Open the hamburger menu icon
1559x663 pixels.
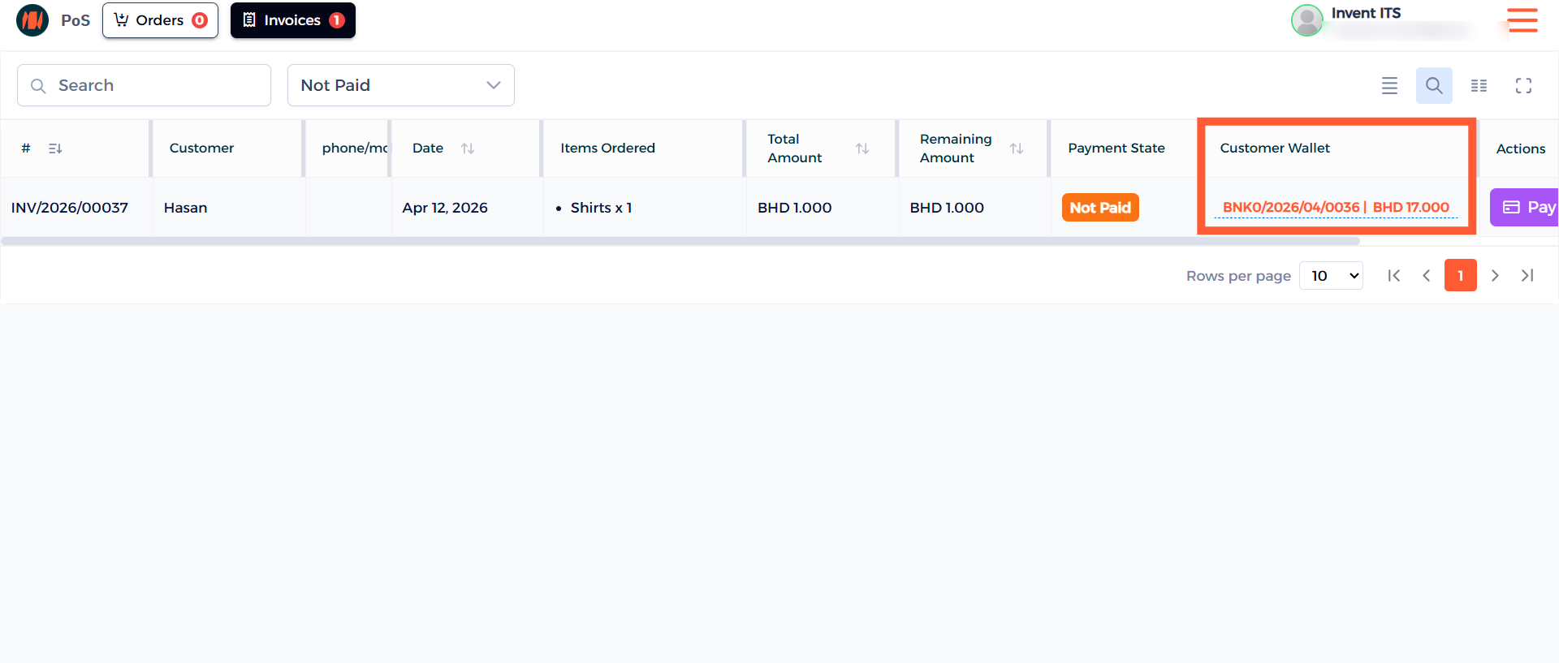(x=1522, y=20)
